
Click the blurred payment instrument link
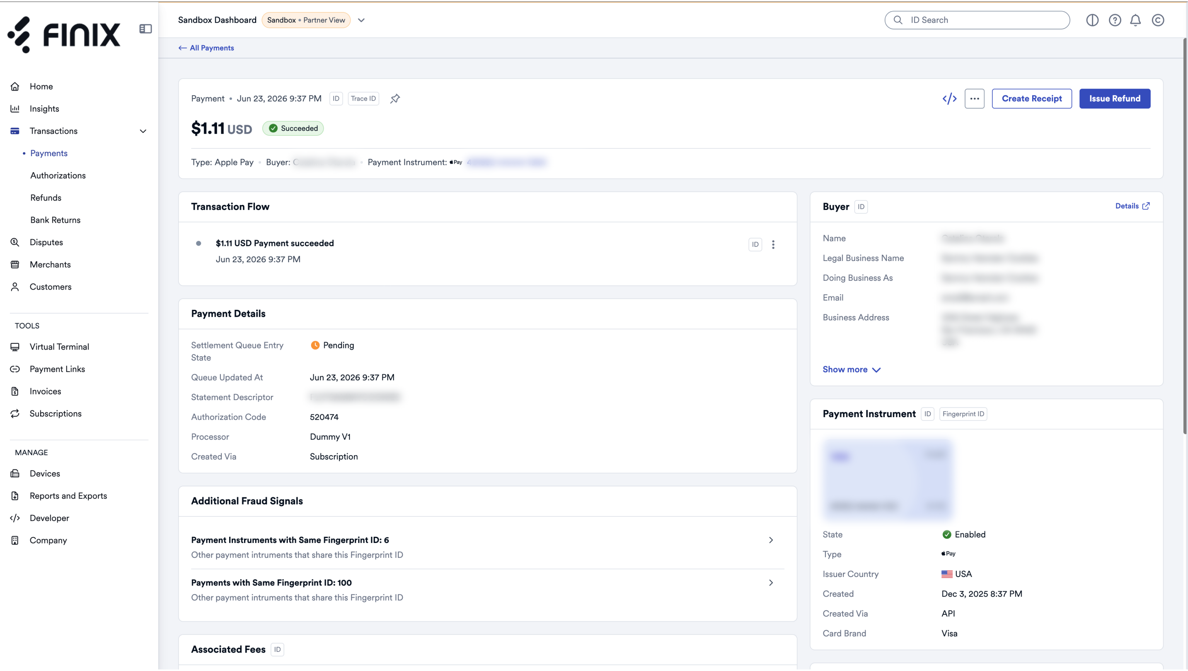506,162
